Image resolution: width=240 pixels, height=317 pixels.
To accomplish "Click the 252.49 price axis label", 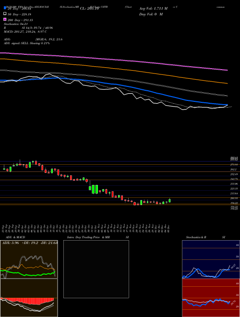I will pos(234,174).
